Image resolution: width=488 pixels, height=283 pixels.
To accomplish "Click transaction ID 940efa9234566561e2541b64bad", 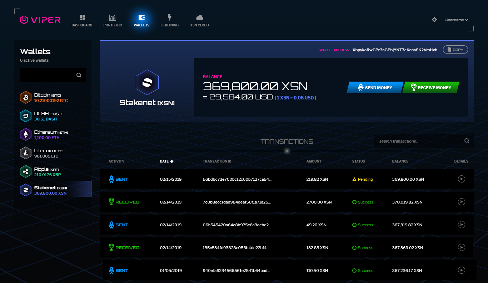I will (x=236, y=271).
